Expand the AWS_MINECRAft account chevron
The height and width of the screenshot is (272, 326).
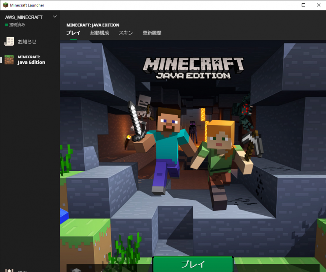(55, 17)
